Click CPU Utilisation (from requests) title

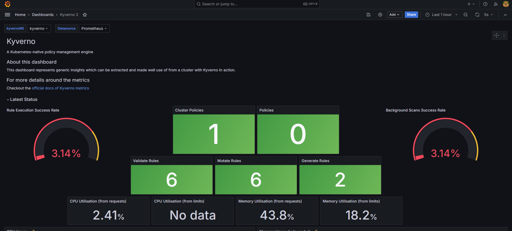(x=98, y=201)
